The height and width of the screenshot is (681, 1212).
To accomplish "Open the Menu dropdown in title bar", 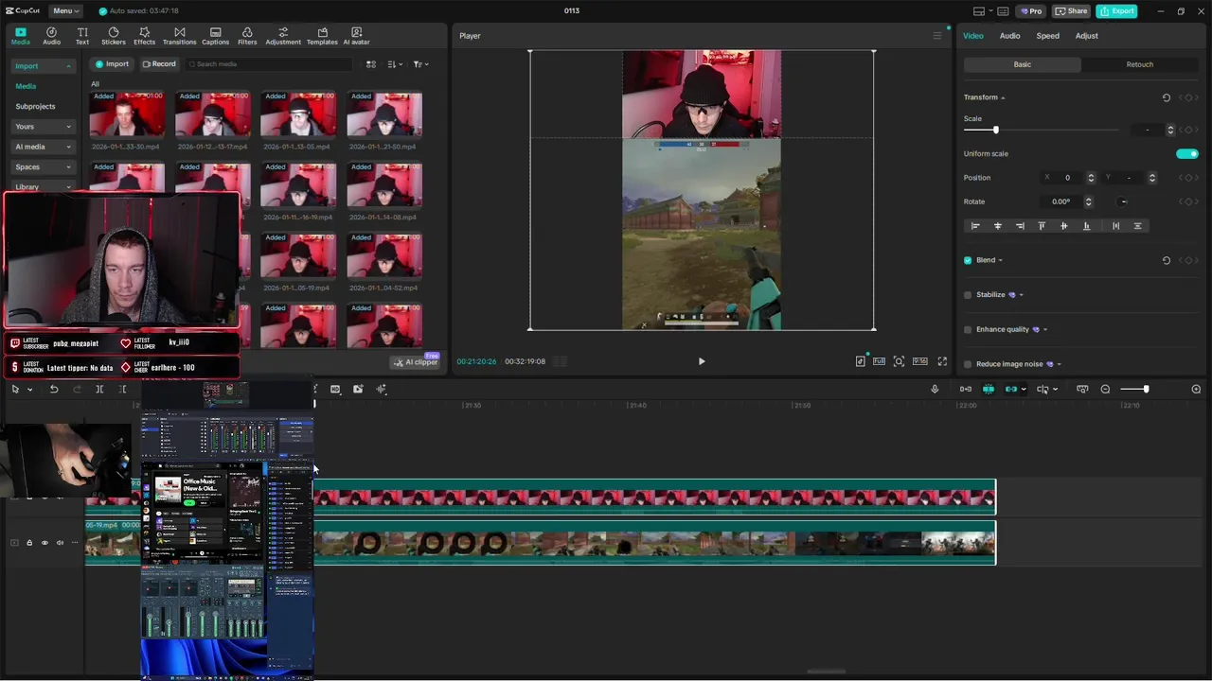I will (65, 11).
